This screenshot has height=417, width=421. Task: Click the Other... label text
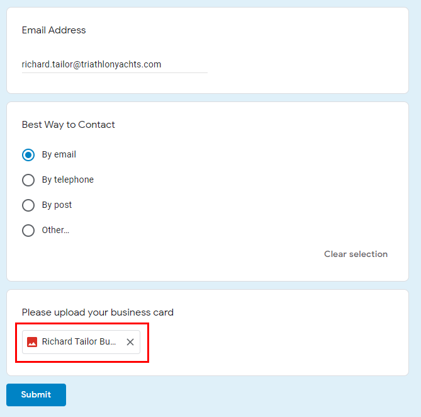pyautogui.click(x=55, y=230)
